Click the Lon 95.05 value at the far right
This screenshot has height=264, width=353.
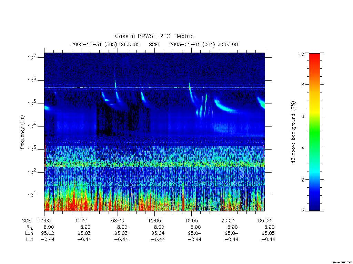[268, 233]
